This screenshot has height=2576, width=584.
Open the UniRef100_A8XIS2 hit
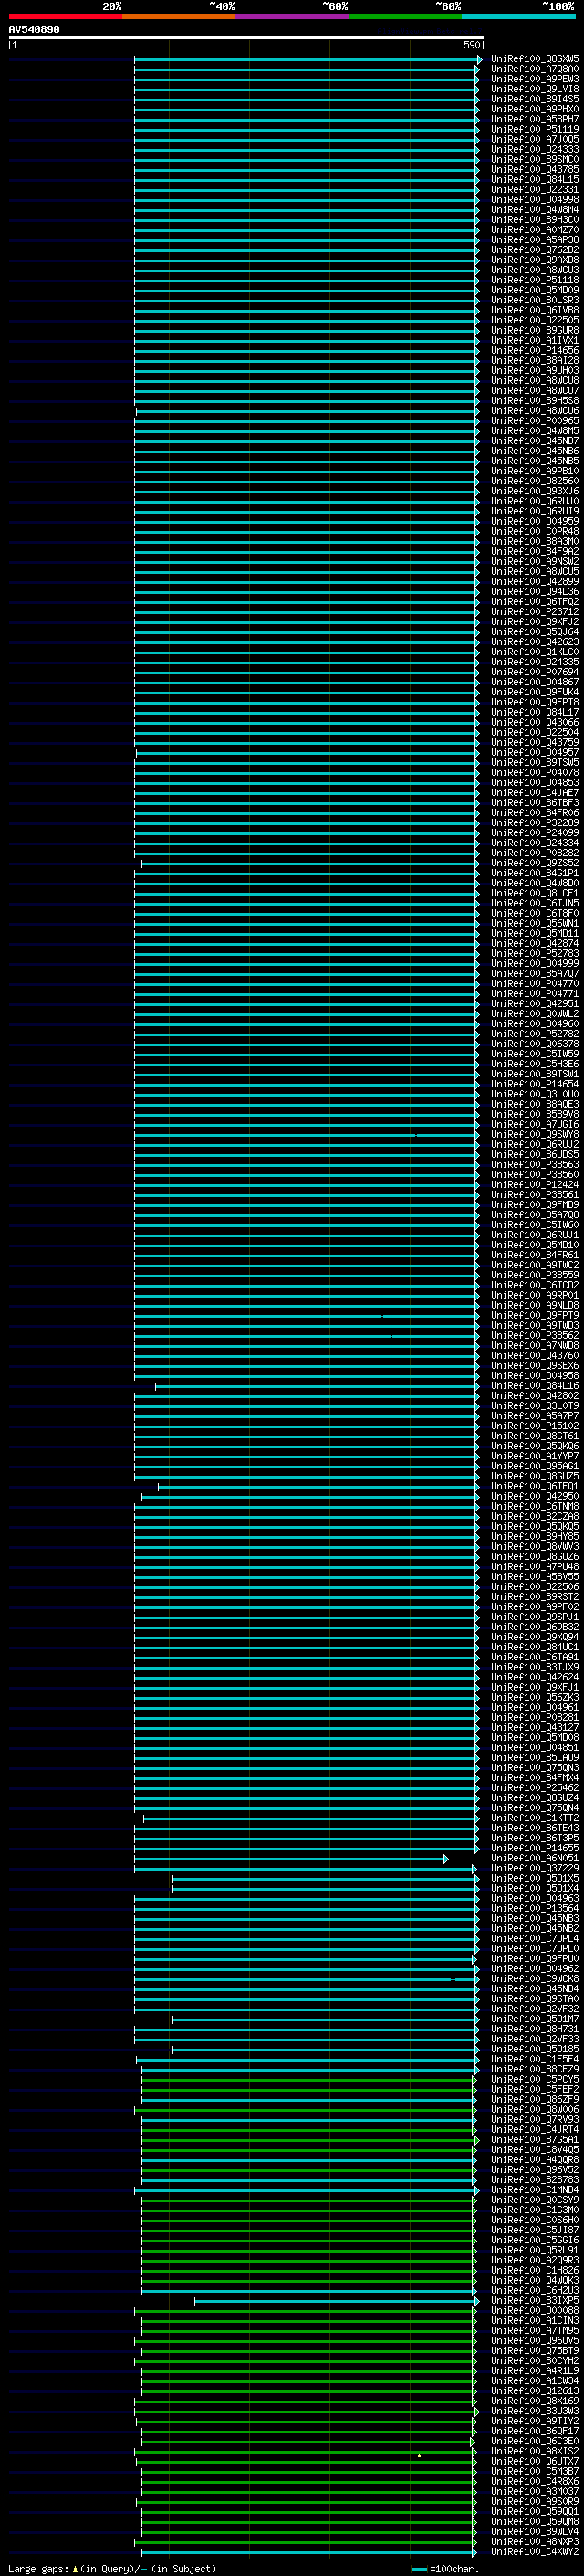pyautogui.click(x=534, y=2451)
